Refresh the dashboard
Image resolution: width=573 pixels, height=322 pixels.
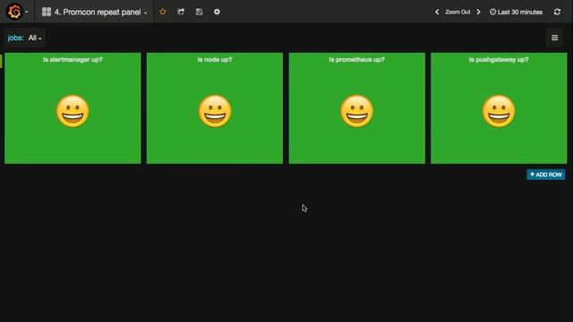[557, 12]
